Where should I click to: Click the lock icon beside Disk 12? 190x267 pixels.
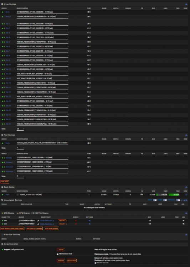4,74
